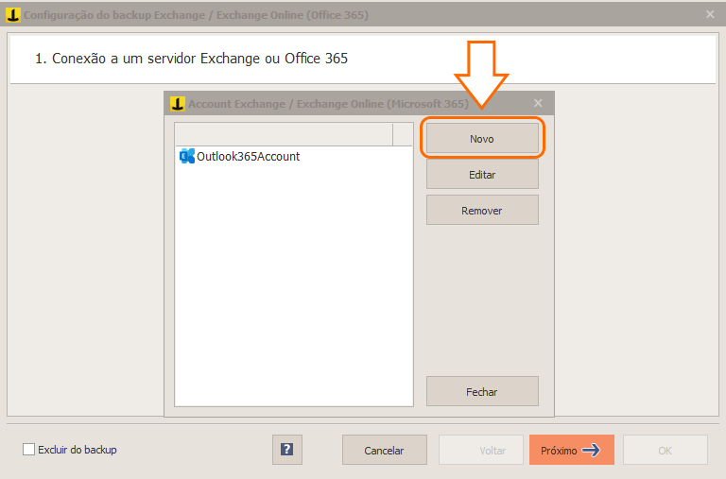Click the Outlook icon beside Outlook365Account

click(187, 156)
